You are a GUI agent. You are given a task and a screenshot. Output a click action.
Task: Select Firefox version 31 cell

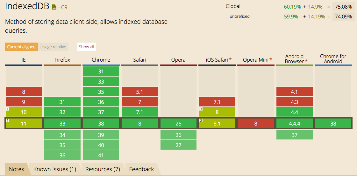pyautogui.click(x=62, y=102)
